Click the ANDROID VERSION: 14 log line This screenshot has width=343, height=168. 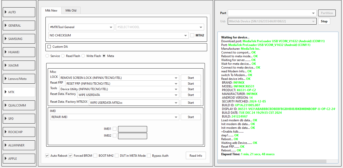click(237, 98)
